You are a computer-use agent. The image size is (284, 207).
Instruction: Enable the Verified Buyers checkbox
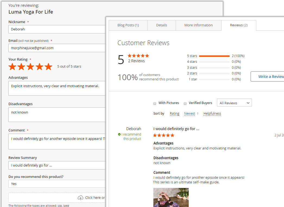[185, 103]
